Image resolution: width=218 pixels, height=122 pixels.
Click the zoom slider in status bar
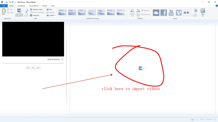click(x=205, y=119)
